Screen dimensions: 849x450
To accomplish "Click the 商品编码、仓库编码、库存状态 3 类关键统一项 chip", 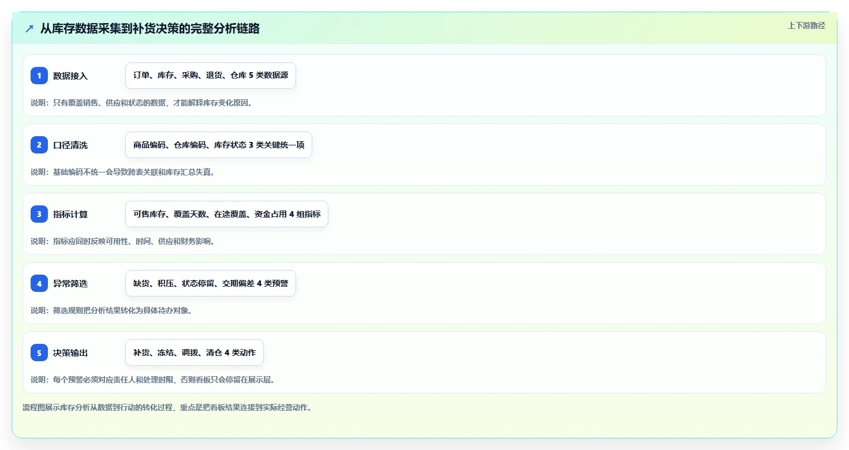I will click(x=219, y=145).
